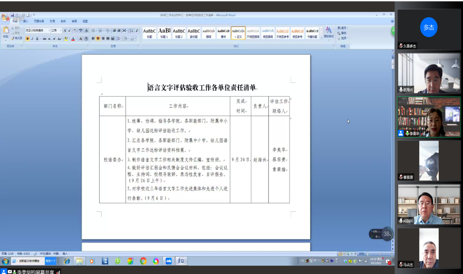Expand the styles gallery more arrow
Image resolution: width=463 pixels, height=274 pixels.
tap(322, 38)
